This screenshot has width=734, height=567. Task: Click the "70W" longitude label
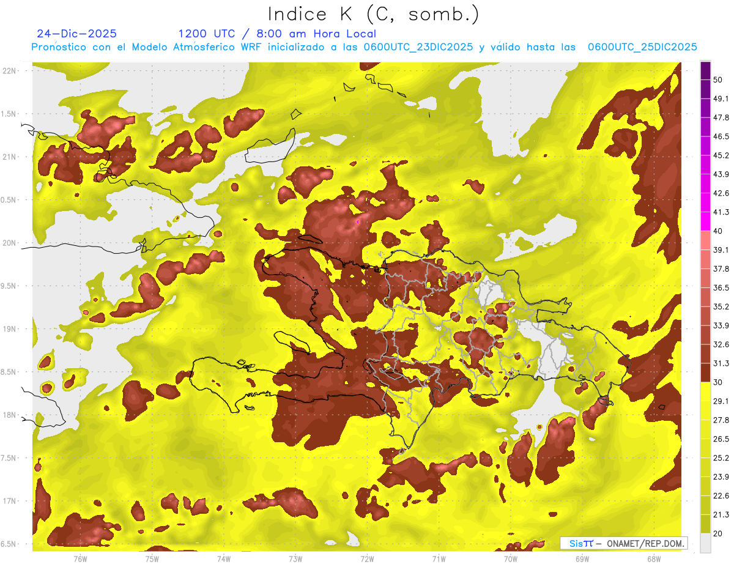tap(510, 559)
